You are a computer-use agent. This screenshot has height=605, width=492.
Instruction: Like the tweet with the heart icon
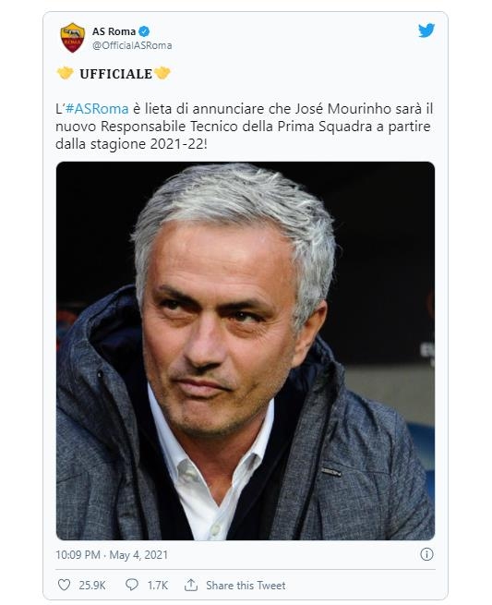click(64, 585)
